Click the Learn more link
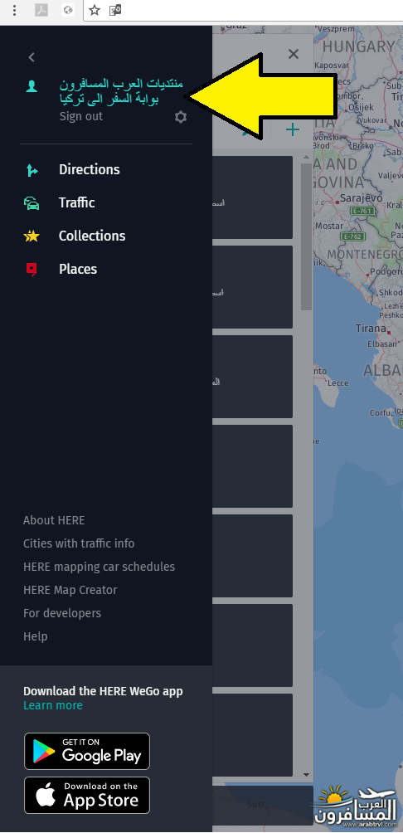 coord(52,705)
